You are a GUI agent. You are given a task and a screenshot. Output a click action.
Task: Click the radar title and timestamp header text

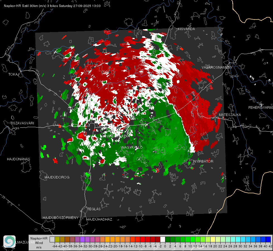pyautogui.click(x=52, y=6)
